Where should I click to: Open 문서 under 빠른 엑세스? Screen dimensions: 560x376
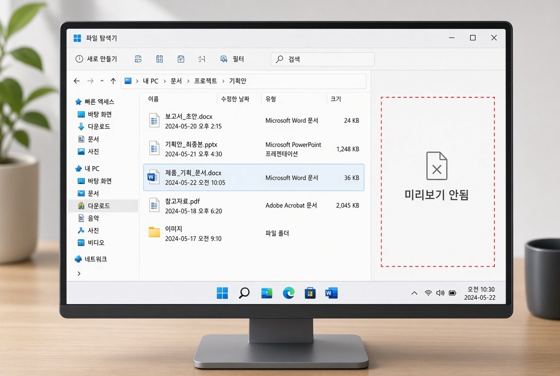click(x=88, y=139)
